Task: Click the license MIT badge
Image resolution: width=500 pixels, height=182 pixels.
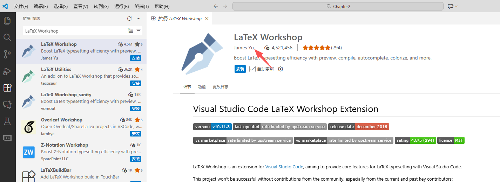Action: 451,140
